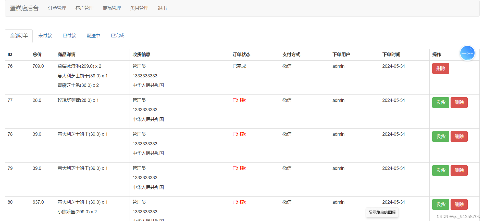Open the 配送中 tab
Screen dimensions: 484x221
tap(93, 36)
